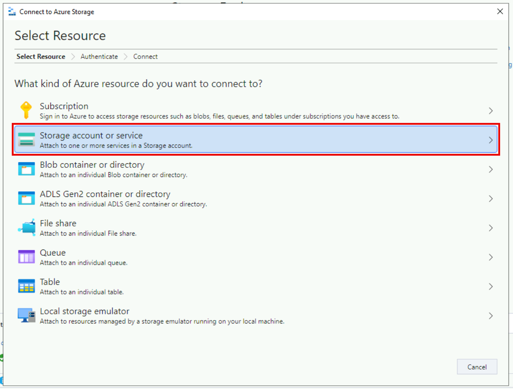Click the Table grid icon
Screen dimensions: 513x389
click(x=26, y=286)
